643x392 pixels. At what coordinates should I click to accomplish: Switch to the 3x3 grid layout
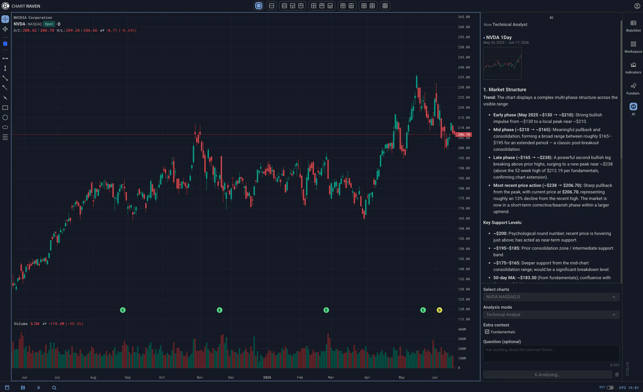click(385, 6)
